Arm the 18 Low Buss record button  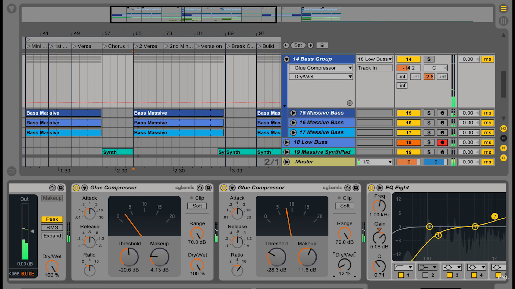[442, 142]
